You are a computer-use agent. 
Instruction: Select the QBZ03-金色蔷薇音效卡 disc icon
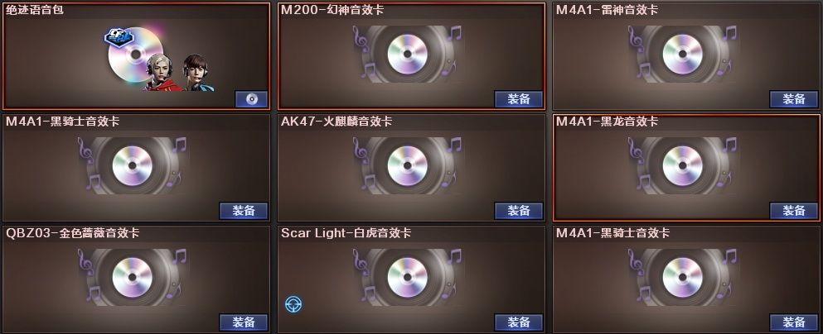coord(133,278)
